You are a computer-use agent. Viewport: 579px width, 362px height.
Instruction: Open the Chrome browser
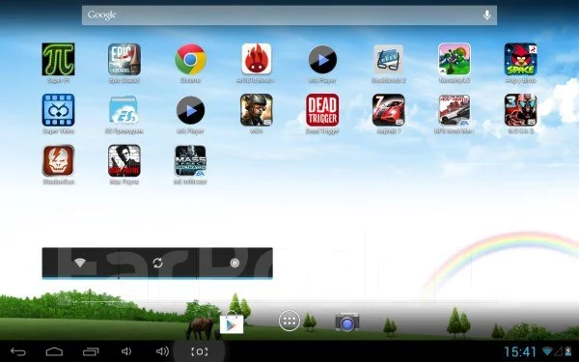(190, 59)
